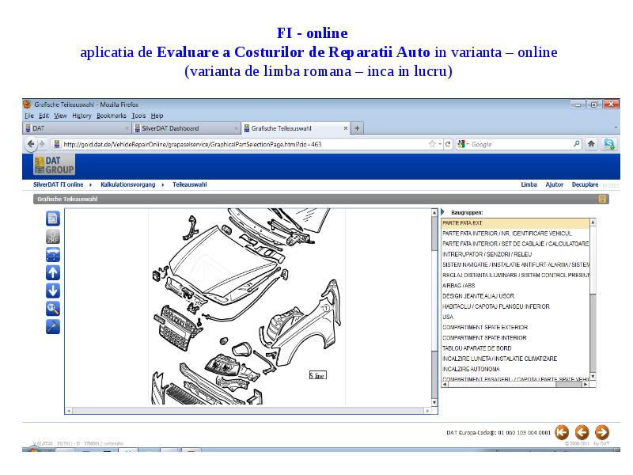
Task: Click the Baugruppen list vertical scrollbar
Action: pyautogui.click(x=593, y=299)
